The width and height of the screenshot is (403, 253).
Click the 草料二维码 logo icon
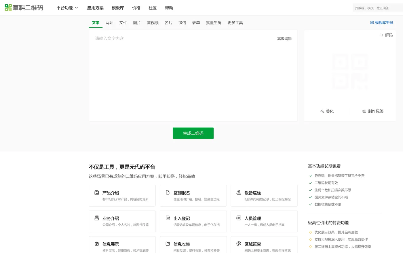(8, 8)
